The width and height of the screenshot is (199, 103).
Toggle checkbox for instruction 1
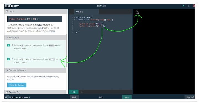9,45
